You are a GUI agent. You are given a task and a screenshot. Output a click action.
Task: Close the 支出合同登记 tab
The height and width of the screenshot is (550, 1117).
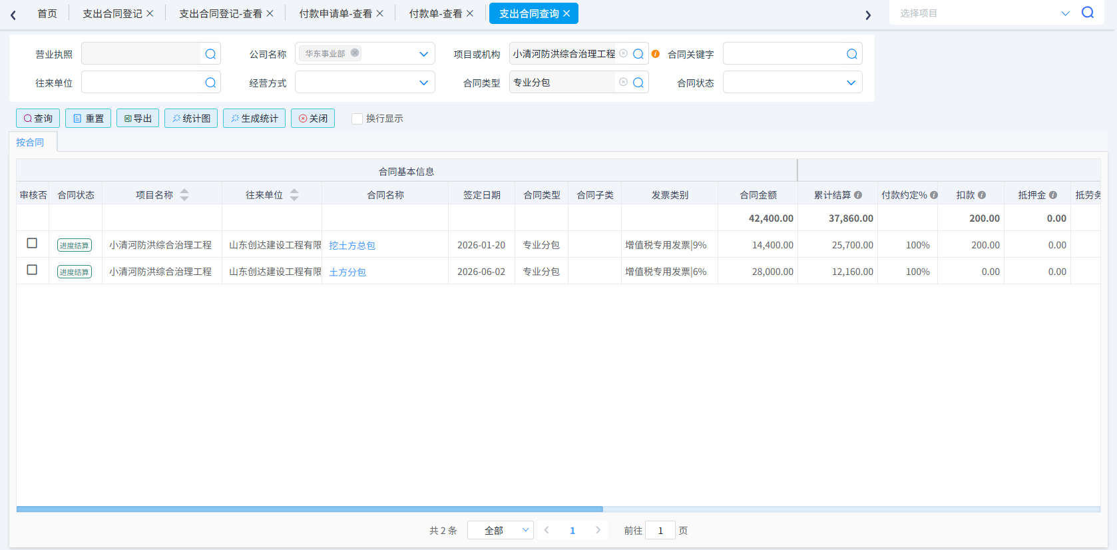(150, 13)
